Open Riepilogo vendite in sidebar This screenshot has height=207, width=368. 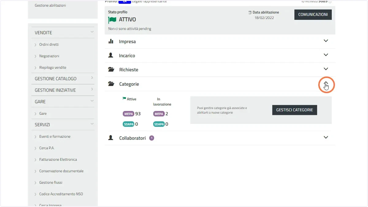pyautogui.click(x=53, y=67)
